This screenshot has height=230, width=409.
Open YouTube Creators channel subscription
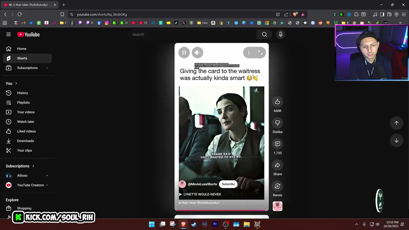[x=27, y=185]
